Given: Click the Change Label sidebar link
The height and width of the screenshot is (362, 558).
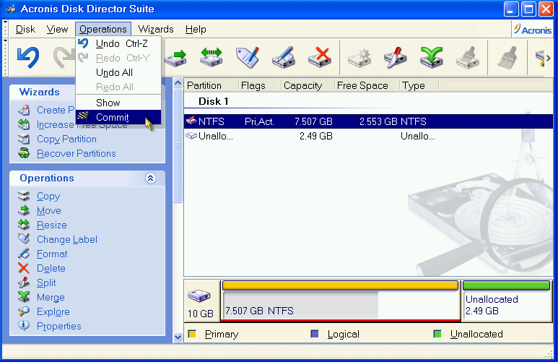Looking at the screenshot, I should click(x=67, y=239).
